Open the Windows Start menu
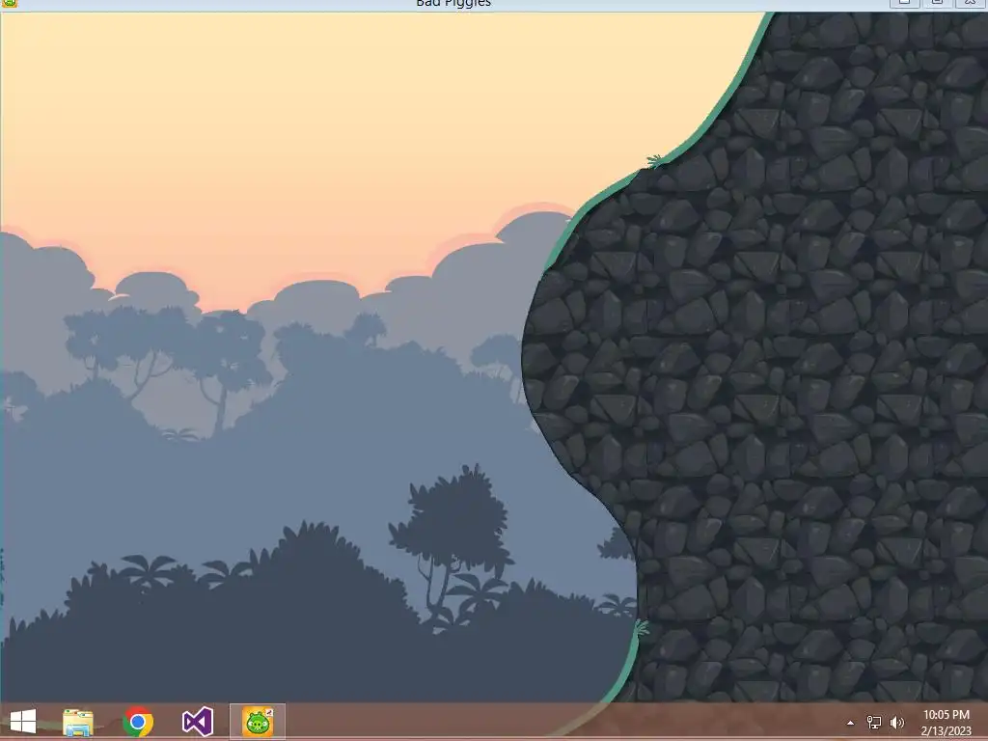The width and height of the screenshot is (988, 741). [23, 722]
